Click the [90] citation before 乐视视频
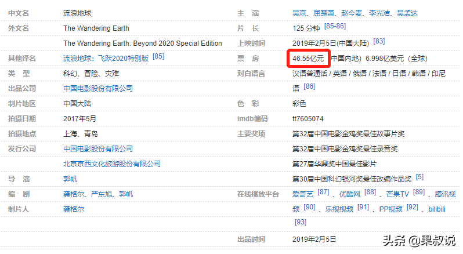Screen dimensions: 463x254 click(x=309, y=207)
